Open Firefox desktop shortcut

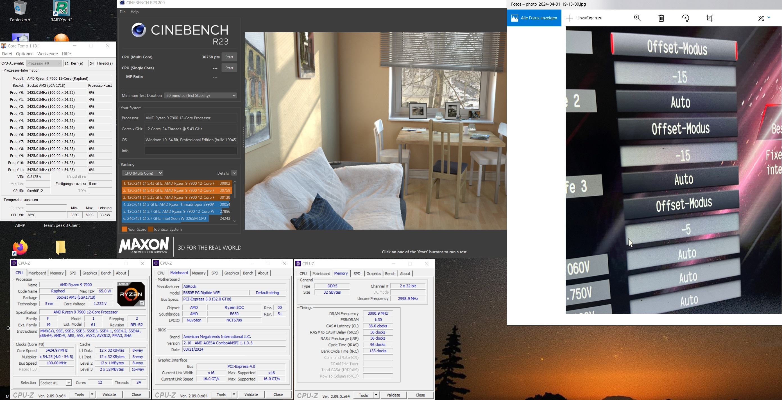20,247
